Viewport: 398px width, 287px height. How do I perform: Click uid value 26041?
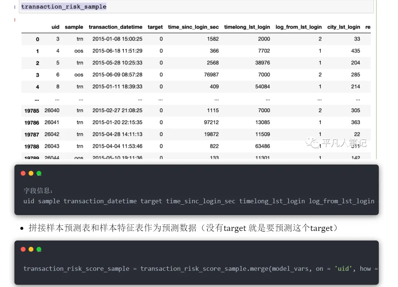click(x=52, y=122)
